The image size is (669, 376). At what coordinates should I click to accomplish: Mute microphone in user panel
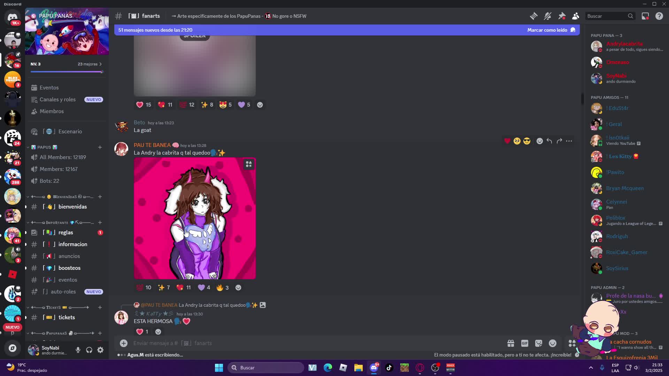coord(78,350)
